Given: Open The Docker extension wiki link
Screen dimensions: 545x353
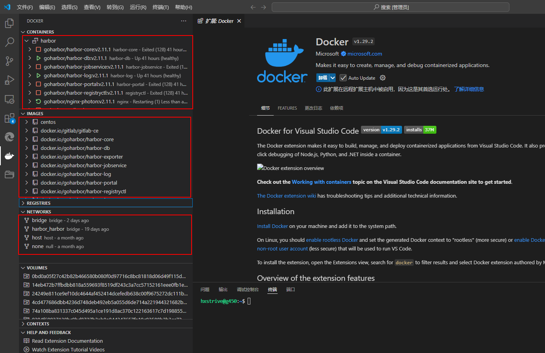Looking at the screenshot, I should (x=286, y=196).
